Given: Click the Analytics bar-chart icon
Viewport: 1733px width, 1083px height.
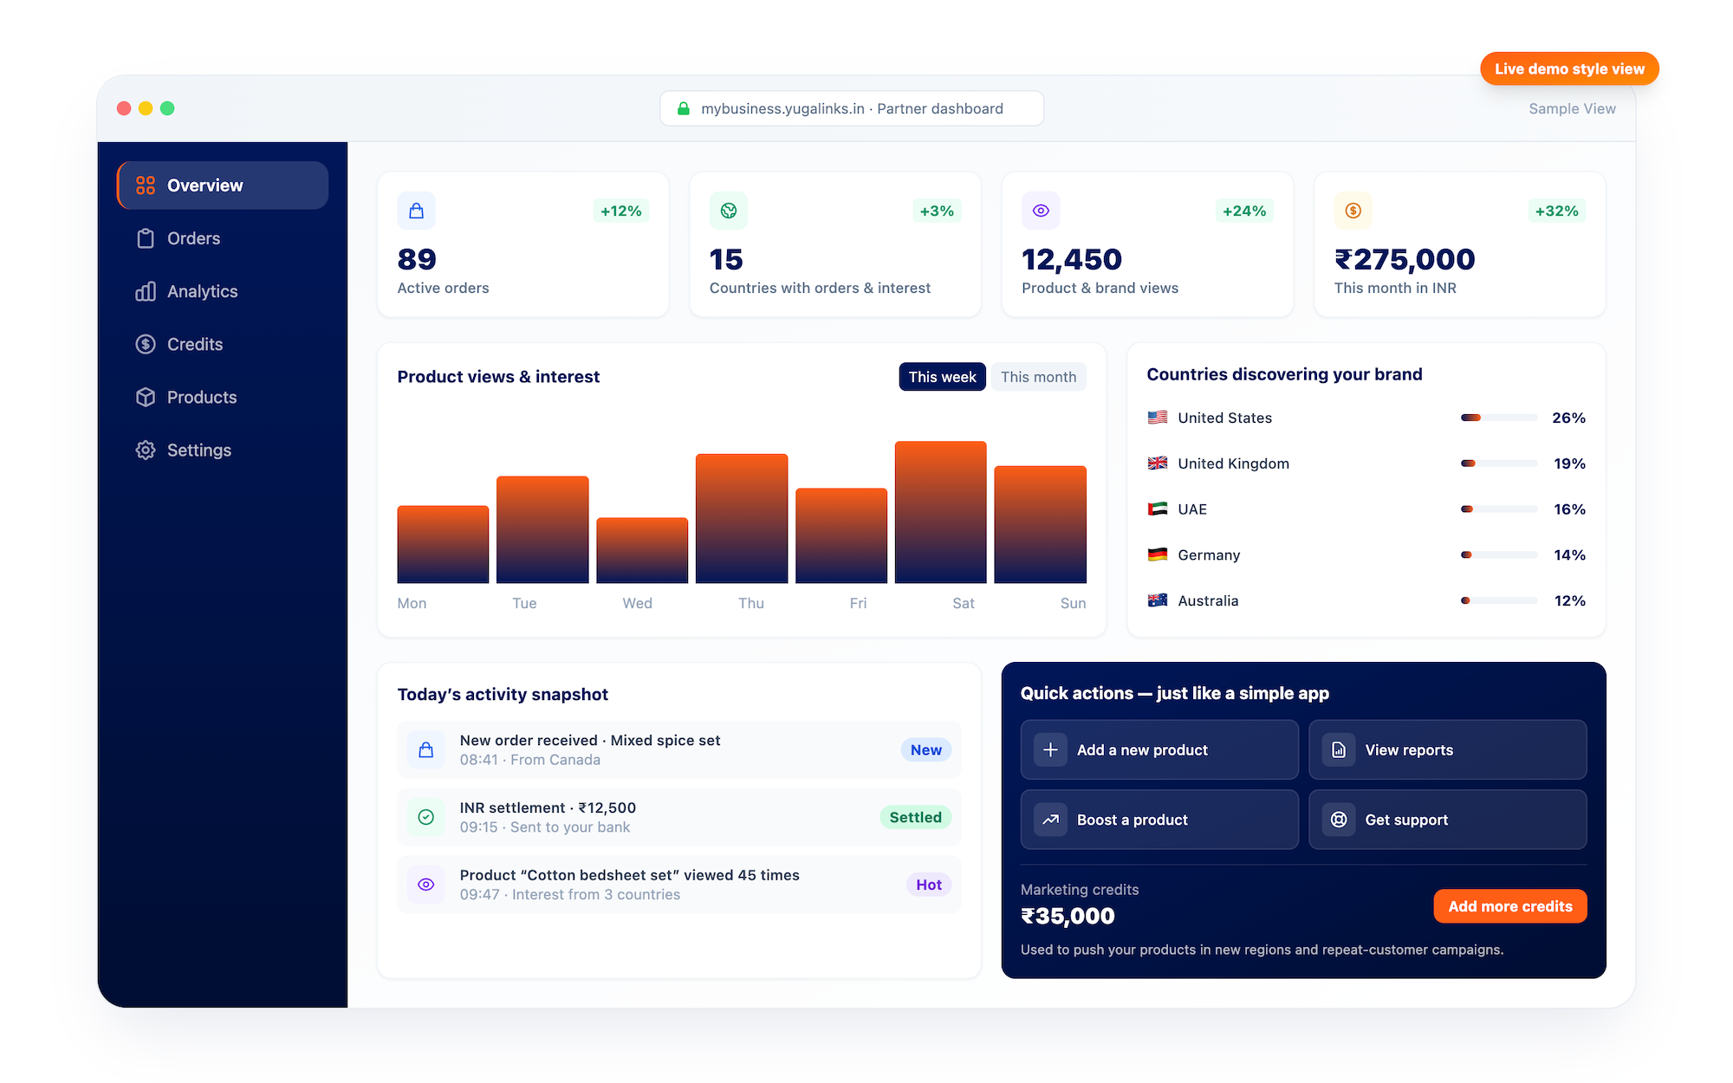Looking at the screenshot, I should pos(145,291).
